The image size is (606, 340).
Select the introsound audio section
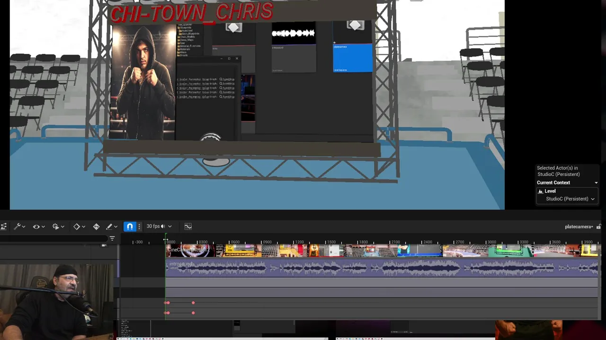click(x=381, y=268)
